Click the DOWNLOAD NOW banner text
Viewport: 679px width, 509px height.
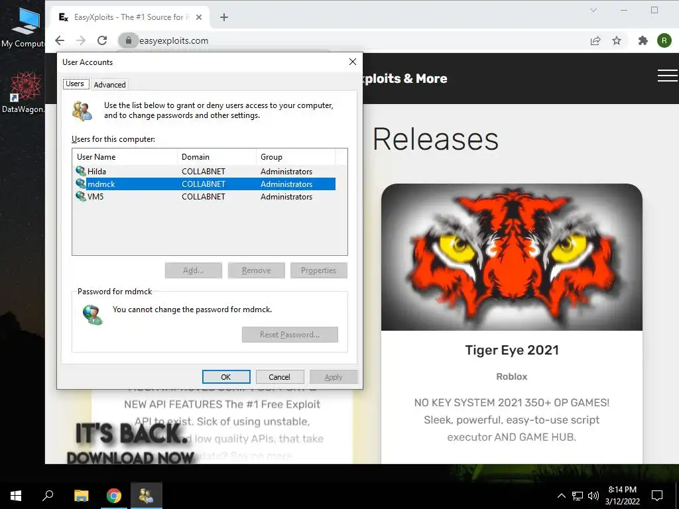pos(131,457)
